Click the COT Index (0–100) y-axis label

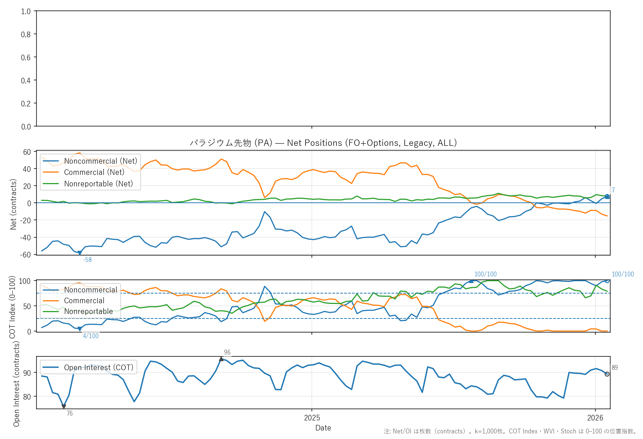13,307
